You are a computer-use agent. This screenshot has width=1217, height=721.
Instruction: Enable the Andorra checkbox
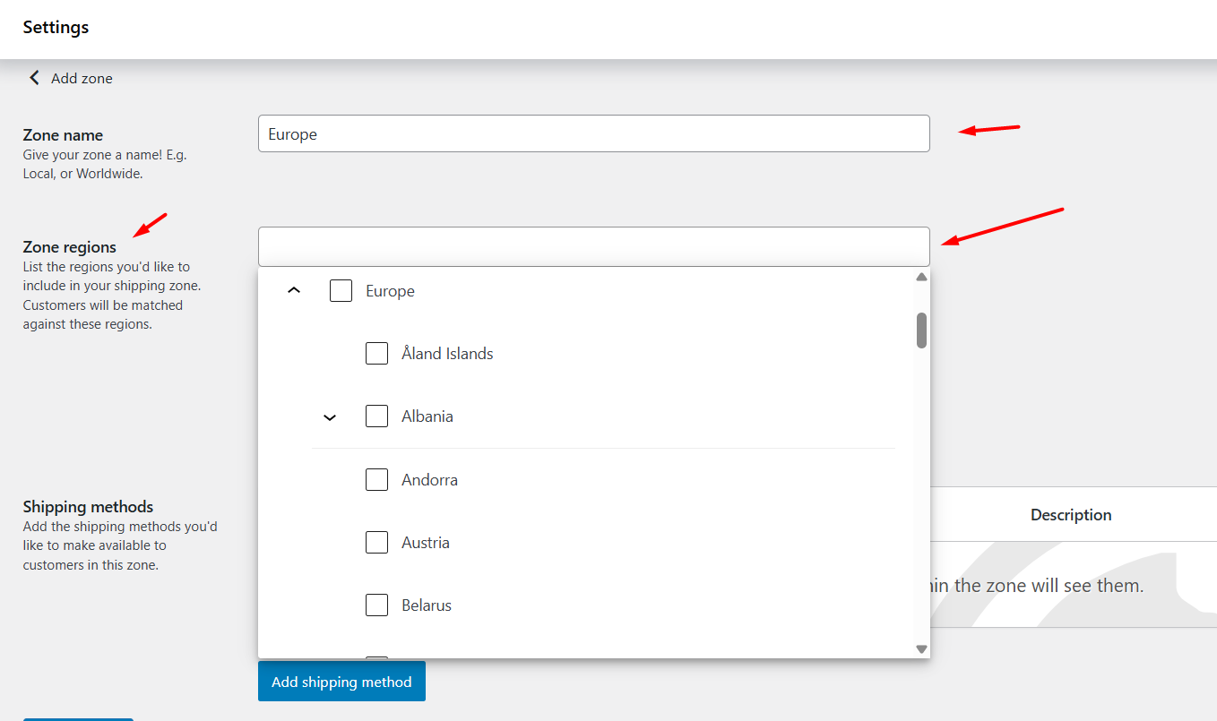376,480
